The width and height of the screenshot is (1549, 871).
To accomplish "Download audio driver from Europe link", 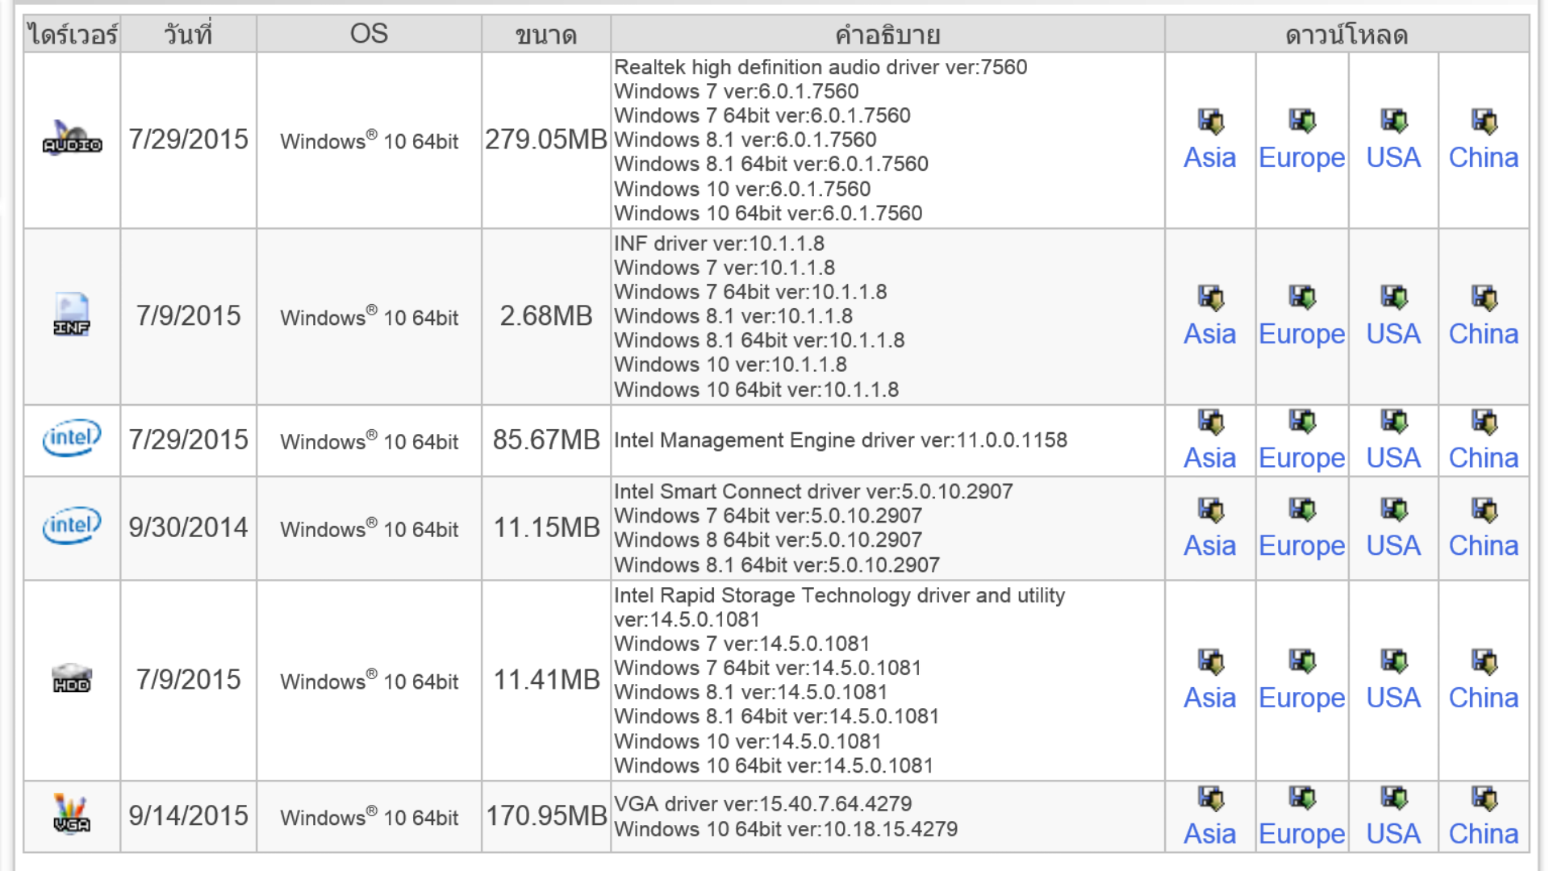I will point(1301,158).
